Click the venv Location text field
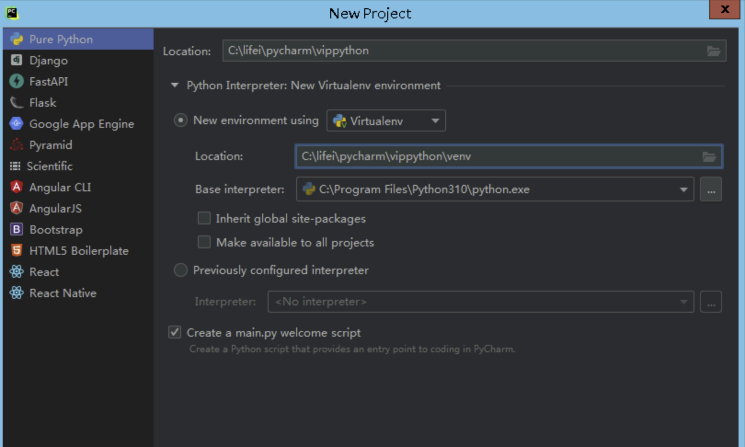 tap(497, 156)
